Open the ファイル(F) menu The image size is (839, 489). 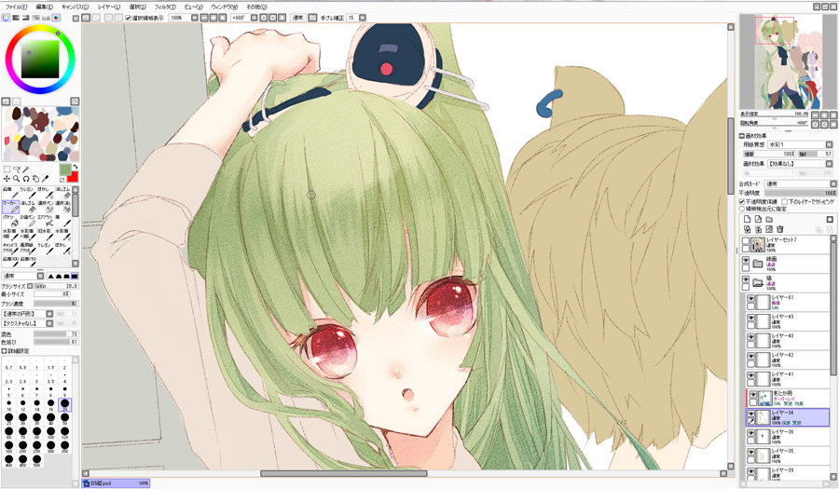pyautogui.click(x=16, y=7)
